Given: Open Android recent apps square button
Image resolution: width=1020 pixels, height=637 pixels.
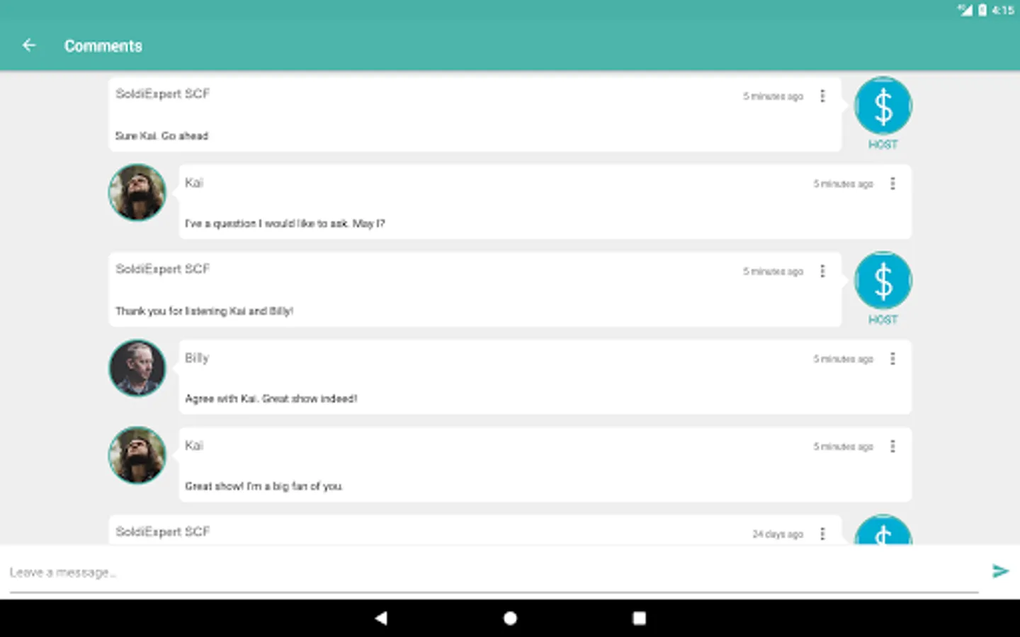Looking at the screenshot, I should coord(639,618).
